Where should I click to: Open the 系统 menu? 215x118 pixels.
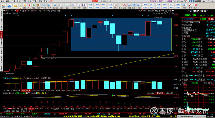coord(2,1)
